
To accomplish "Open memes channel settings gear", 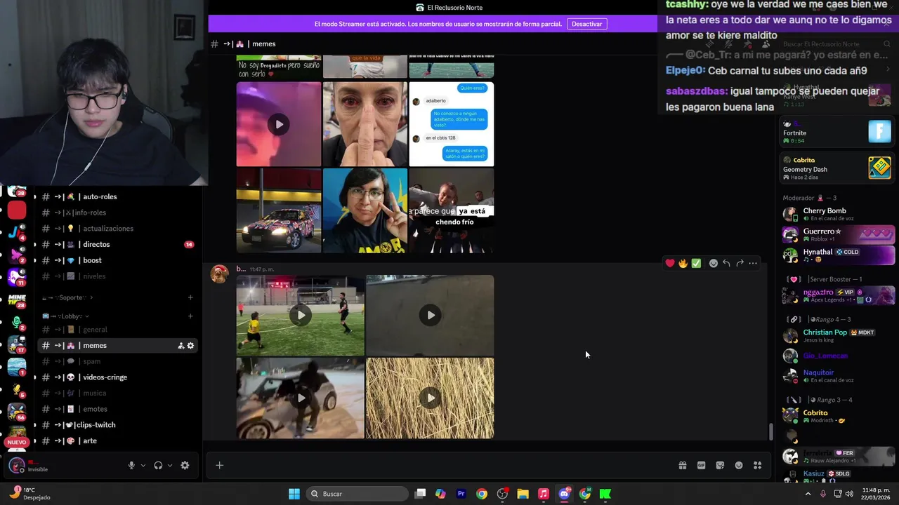I will pyautogui.click(x=190, y=346).
